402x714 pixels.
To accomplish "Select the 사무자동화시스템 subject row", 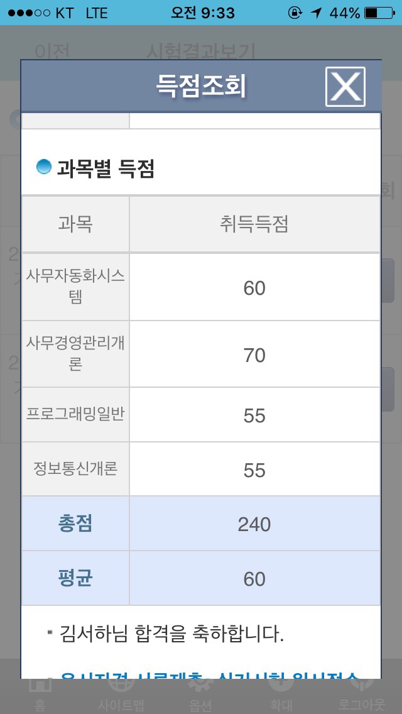I will [x=75, y=287].
